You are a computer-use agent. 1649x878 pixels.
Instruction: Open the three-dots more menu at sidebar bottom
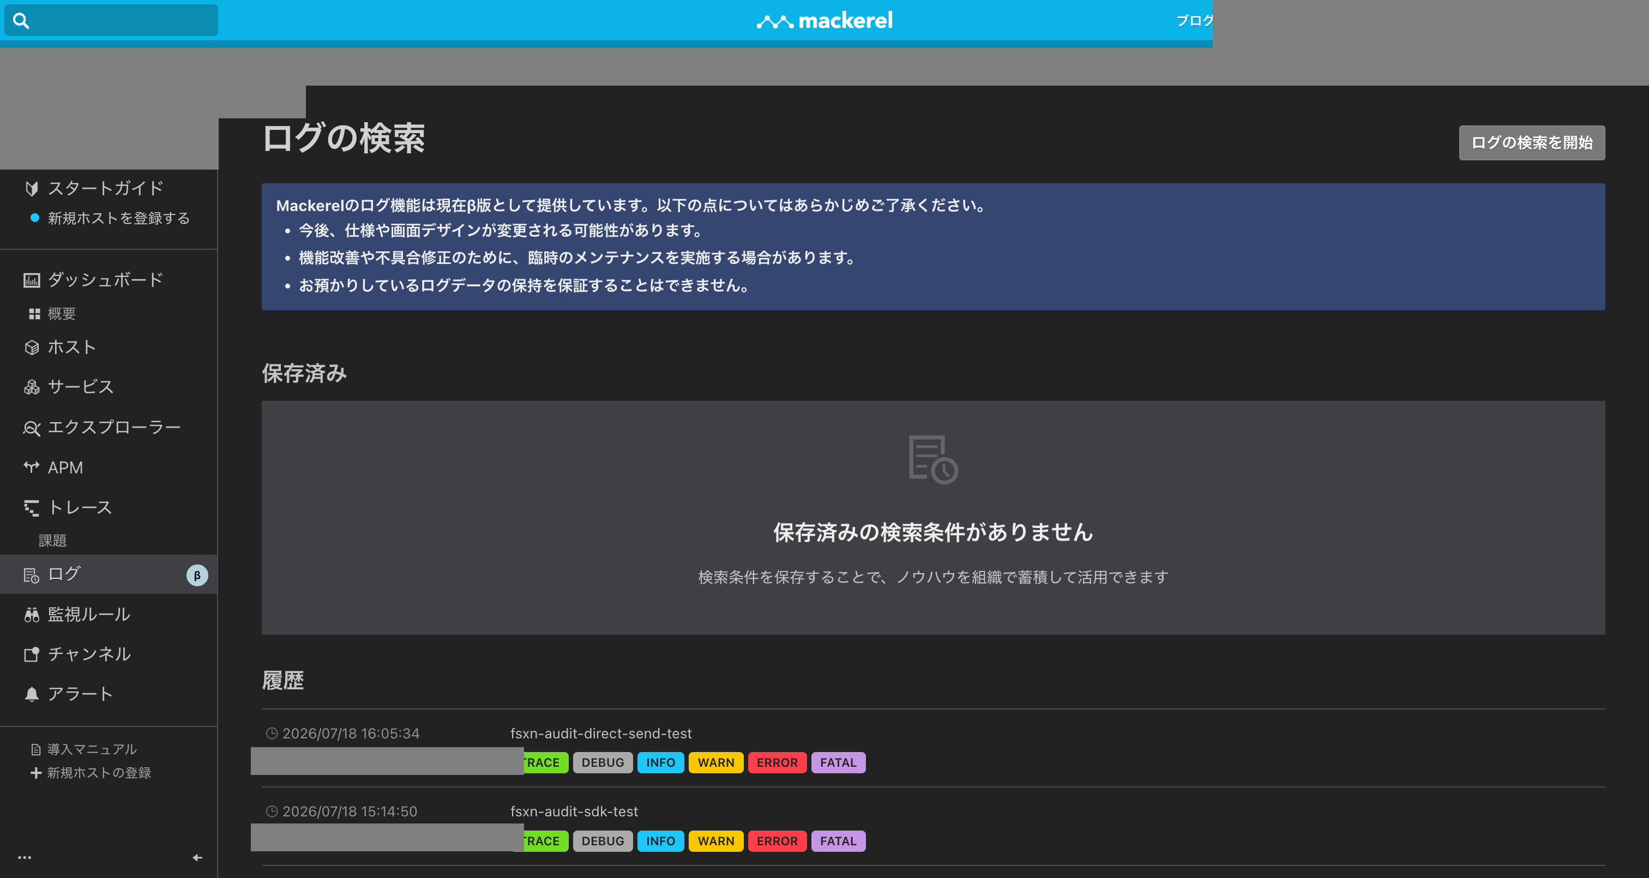pos(25,857)
